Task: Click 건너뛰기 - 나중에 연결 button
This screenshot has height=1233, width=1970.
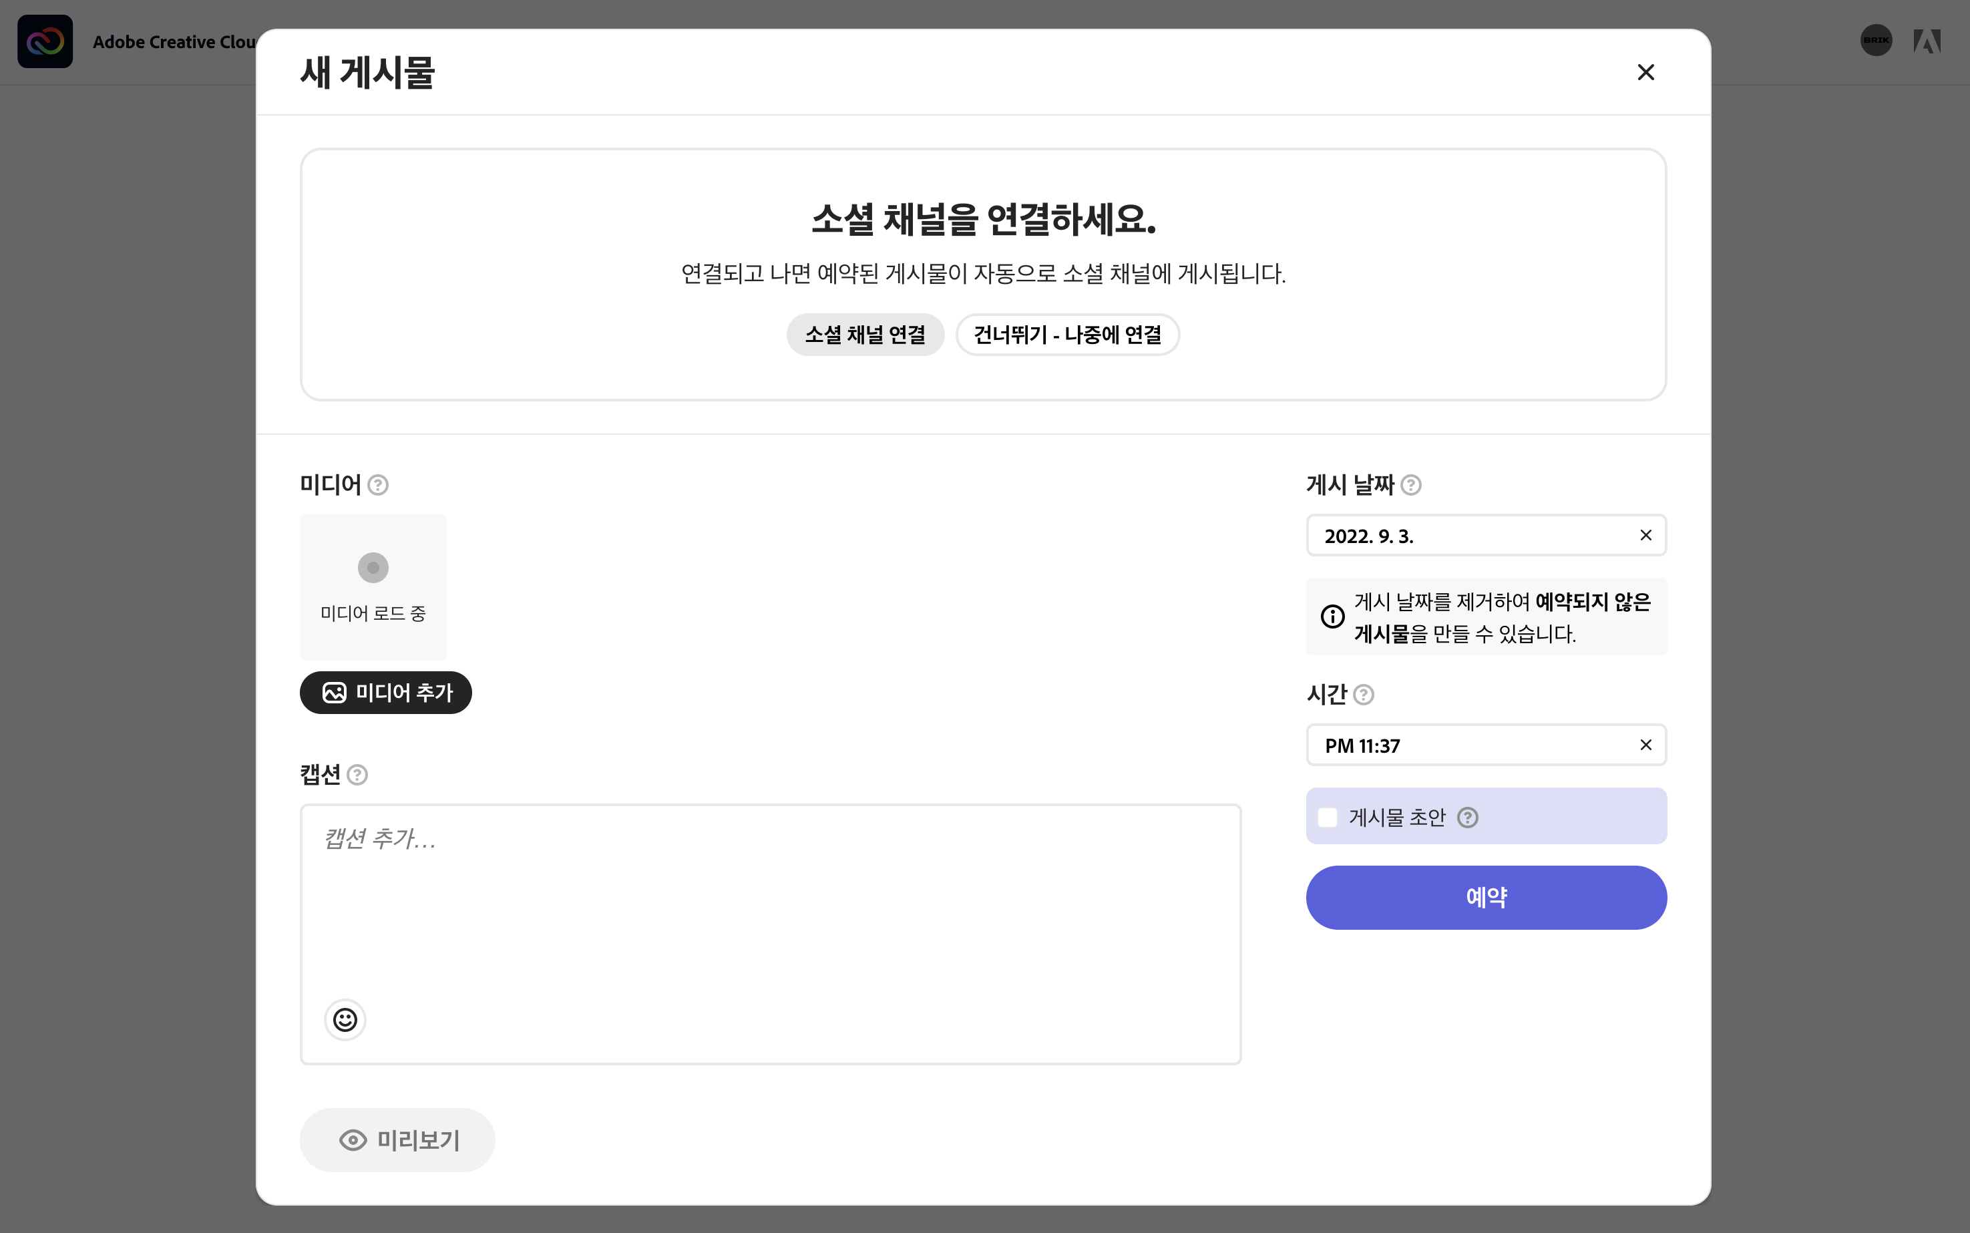Action: [x=1067, y=335]
